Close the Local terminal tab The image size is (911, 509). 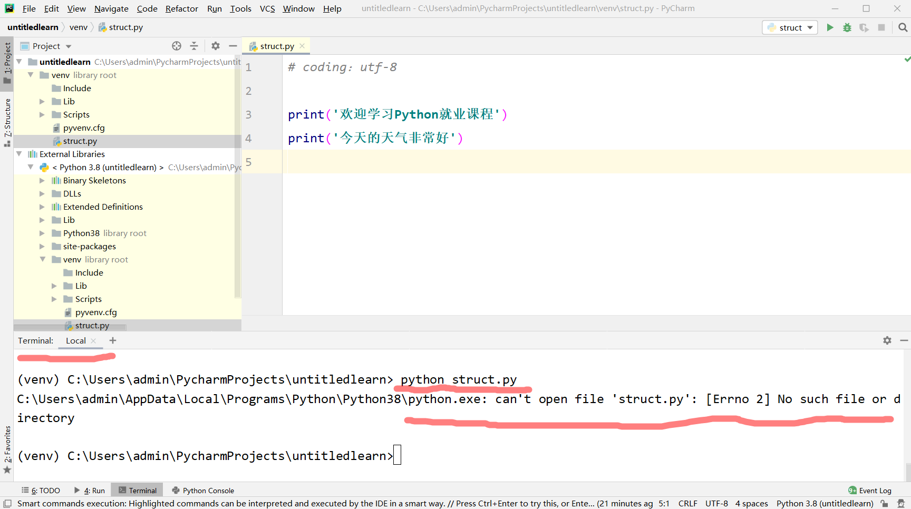coord(93,341)
